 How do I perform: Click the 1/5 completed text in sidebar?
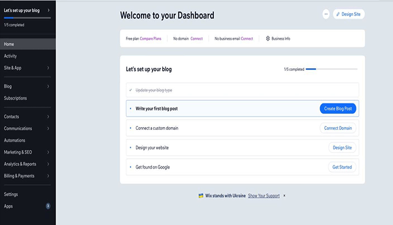pos(14,25)
